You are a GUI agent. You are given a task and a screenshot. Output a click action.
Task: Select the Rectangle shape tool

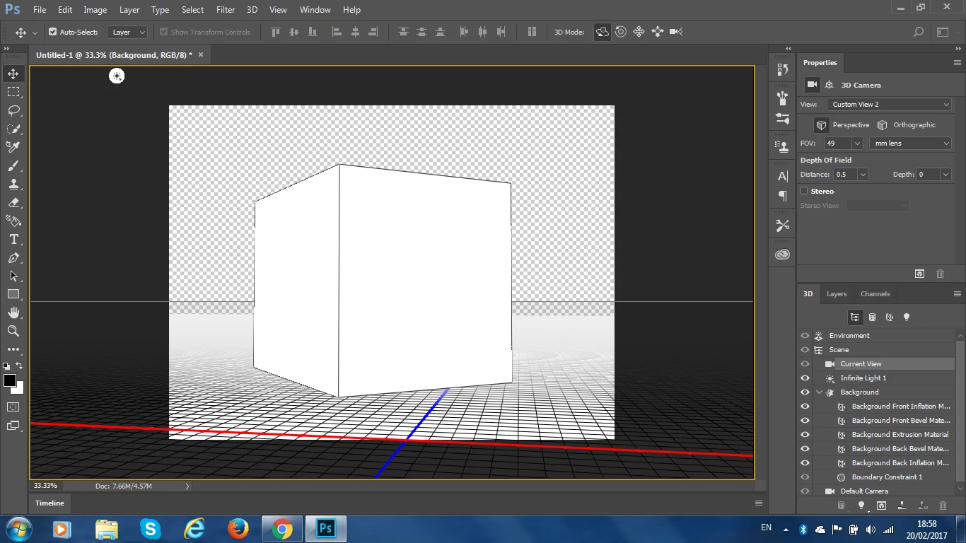point(13,294)
